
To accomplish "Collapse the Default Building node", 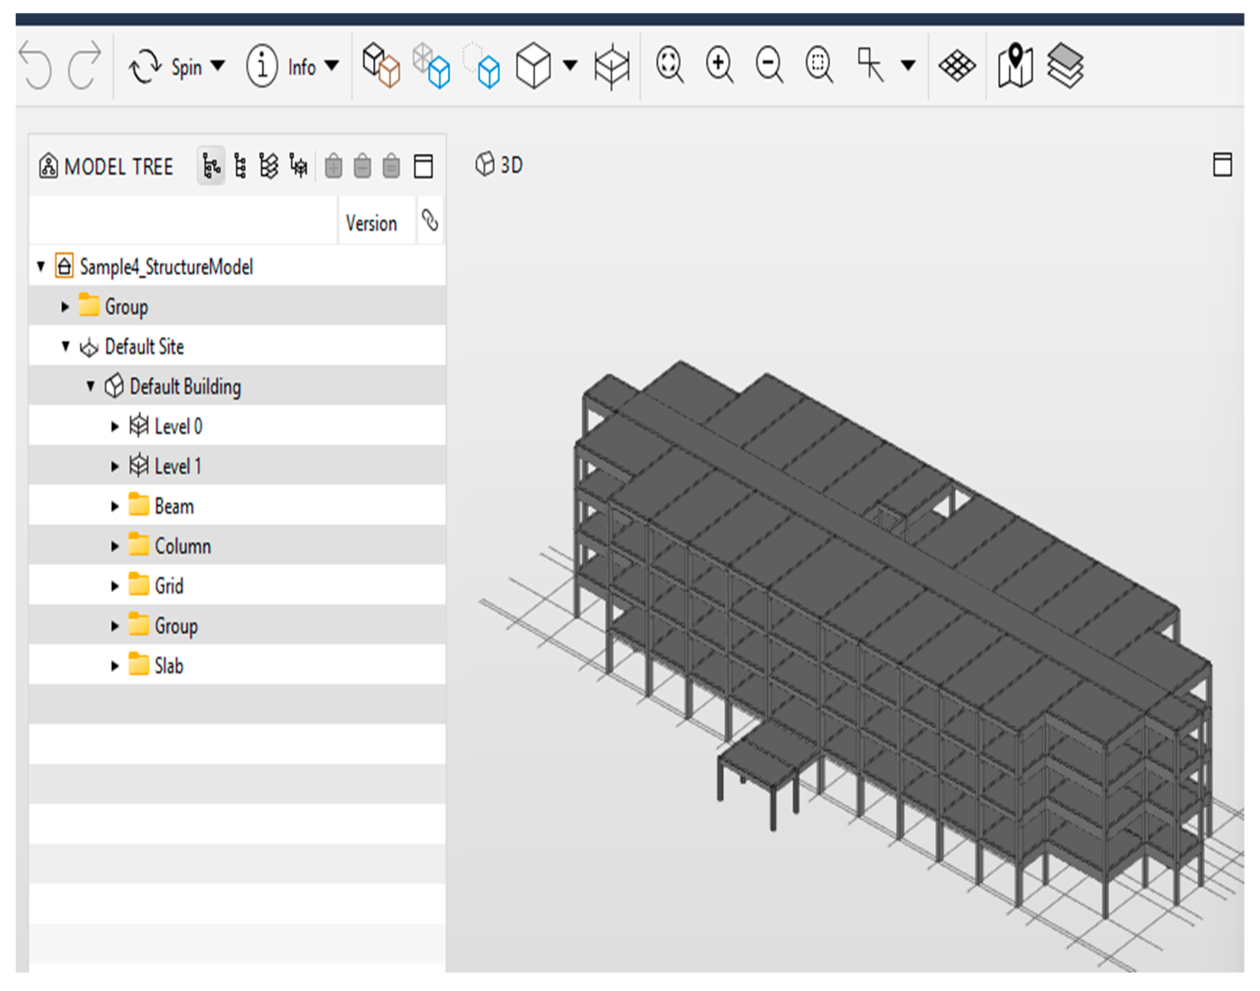I will (91, 386).
